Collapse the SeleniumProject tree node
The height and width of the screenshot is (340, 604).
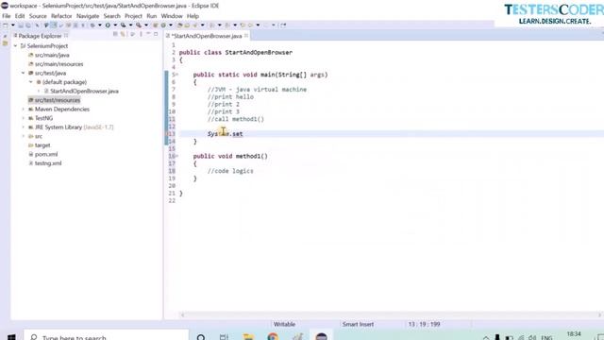tap(16, 46)
